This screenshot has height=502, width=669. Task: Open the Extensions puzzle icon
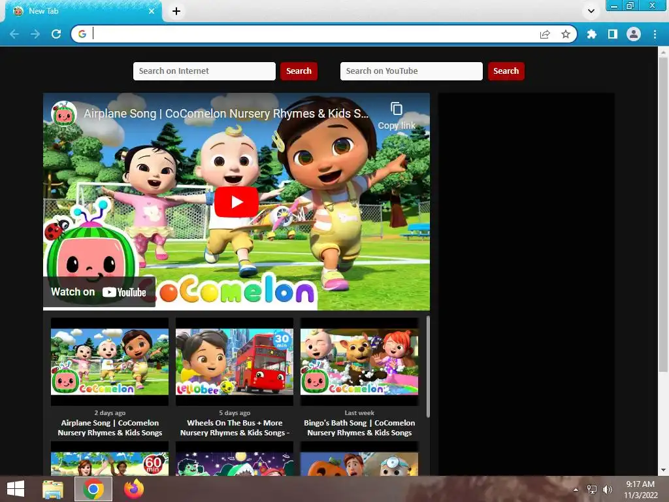point(591,34)
